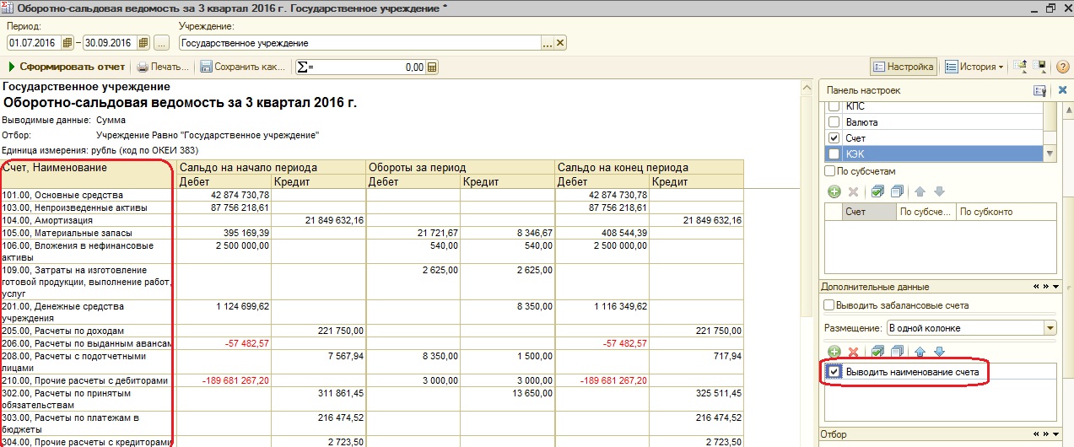Click printer icon for Печать
1074x447 pixels.
tap(143, 67)
